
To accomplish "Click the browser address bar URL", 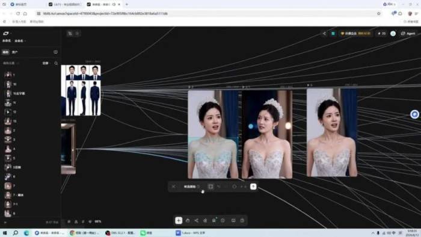I will click(x=105, y=13).
